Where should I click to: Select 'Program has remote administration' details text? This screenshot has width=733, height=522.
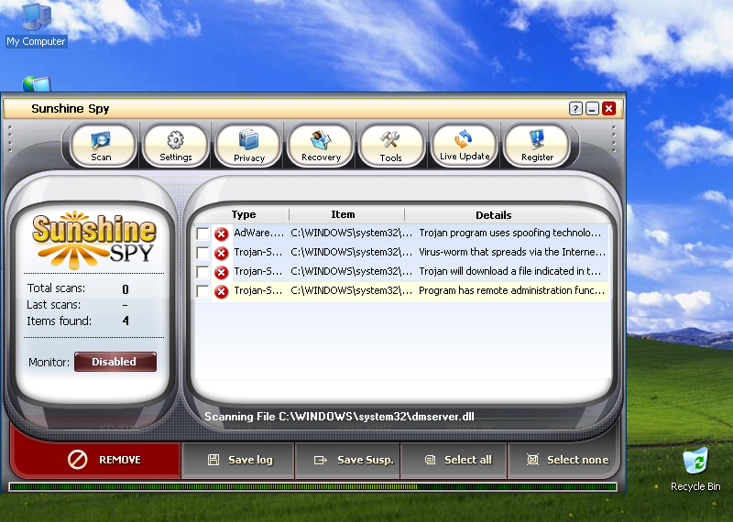(x=511, y=290)
